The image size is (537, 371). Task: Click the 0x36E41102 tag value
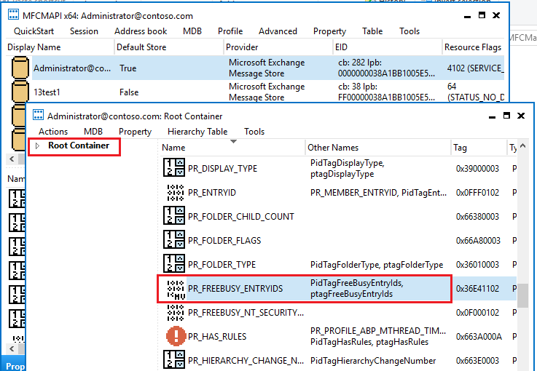(477, 289)
